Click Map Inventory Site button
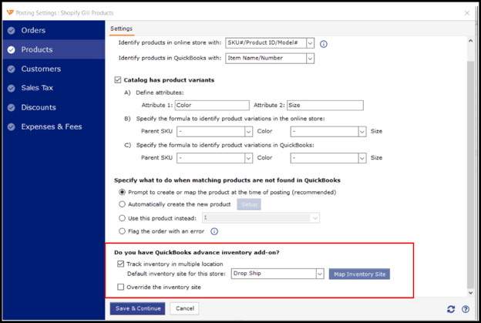The image size is (481, 323). (359, 274)
